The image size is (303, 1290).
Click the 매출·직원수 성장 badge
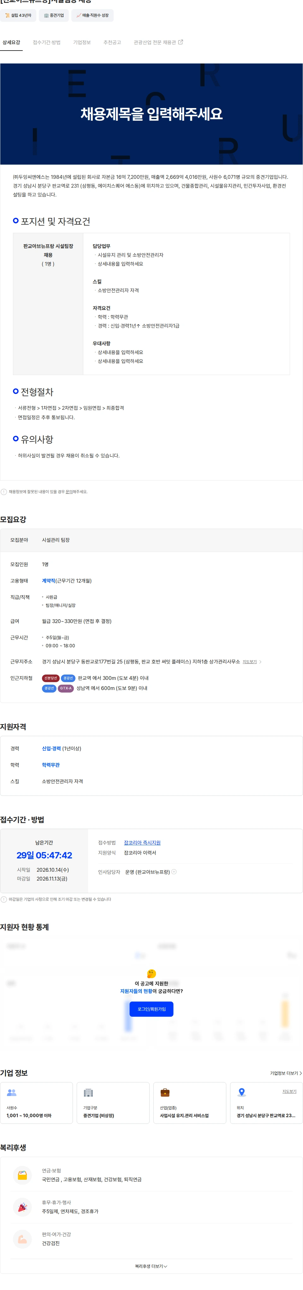tap(92, 15)
